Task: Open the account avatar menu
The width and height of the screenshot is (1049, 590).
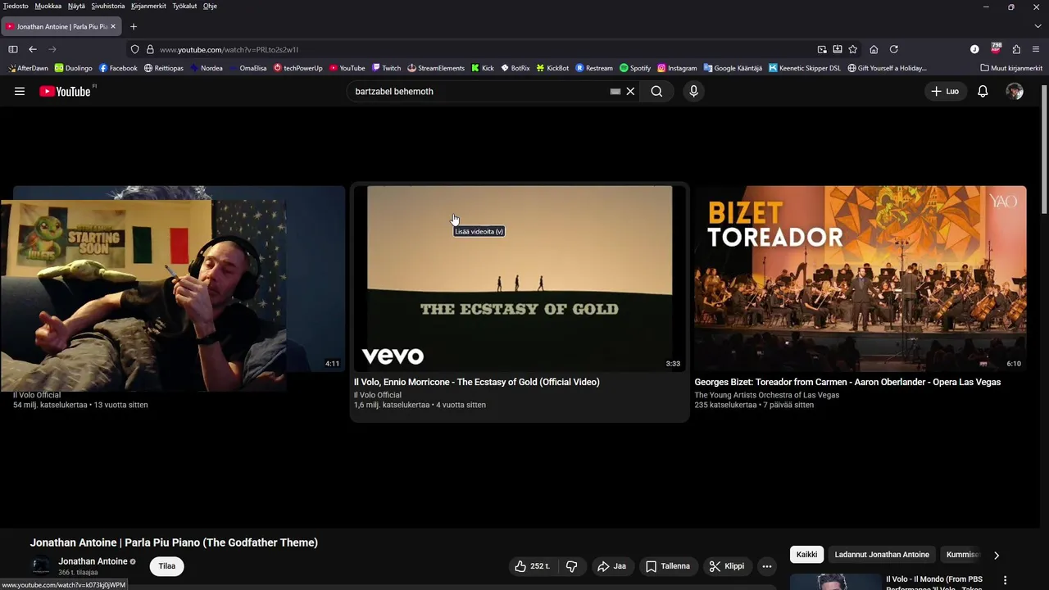Action: tap(1015, 92)
